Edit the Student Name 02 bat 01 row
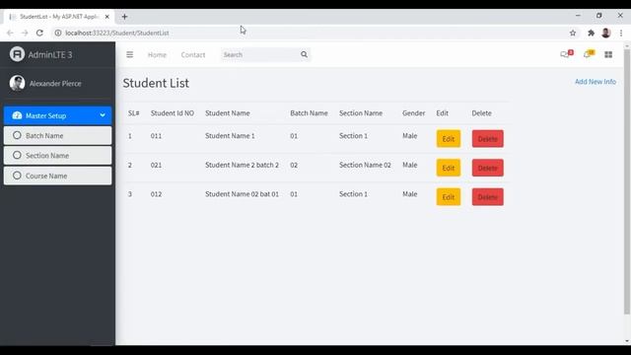The image size is (631, 355). [449, 197]
